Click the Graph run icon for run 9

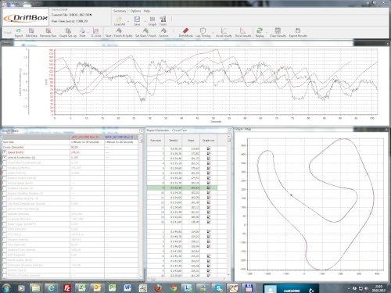pyautogui.click(x=209, y=188)
